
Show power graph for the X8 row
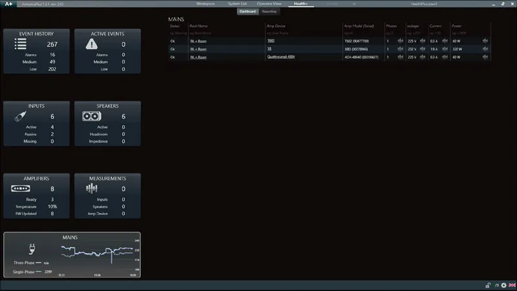pyautogui.click(x=485, y=49)
